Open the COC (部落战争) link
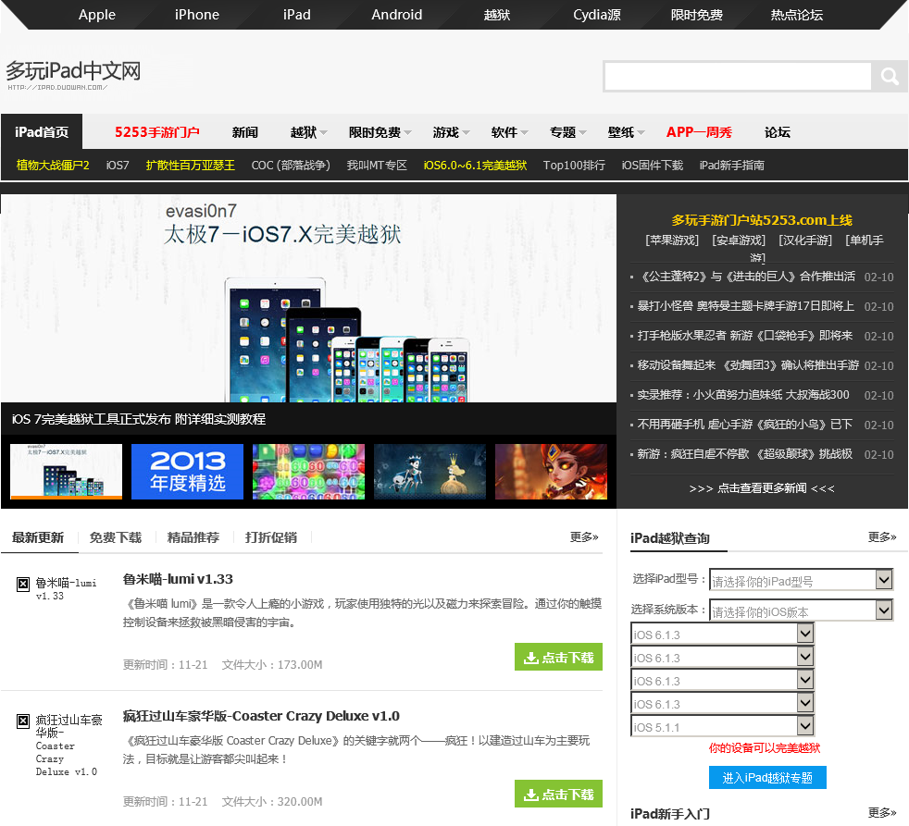Screen dimensions: 909x826 pyautogui.click(x=291, y=165)
